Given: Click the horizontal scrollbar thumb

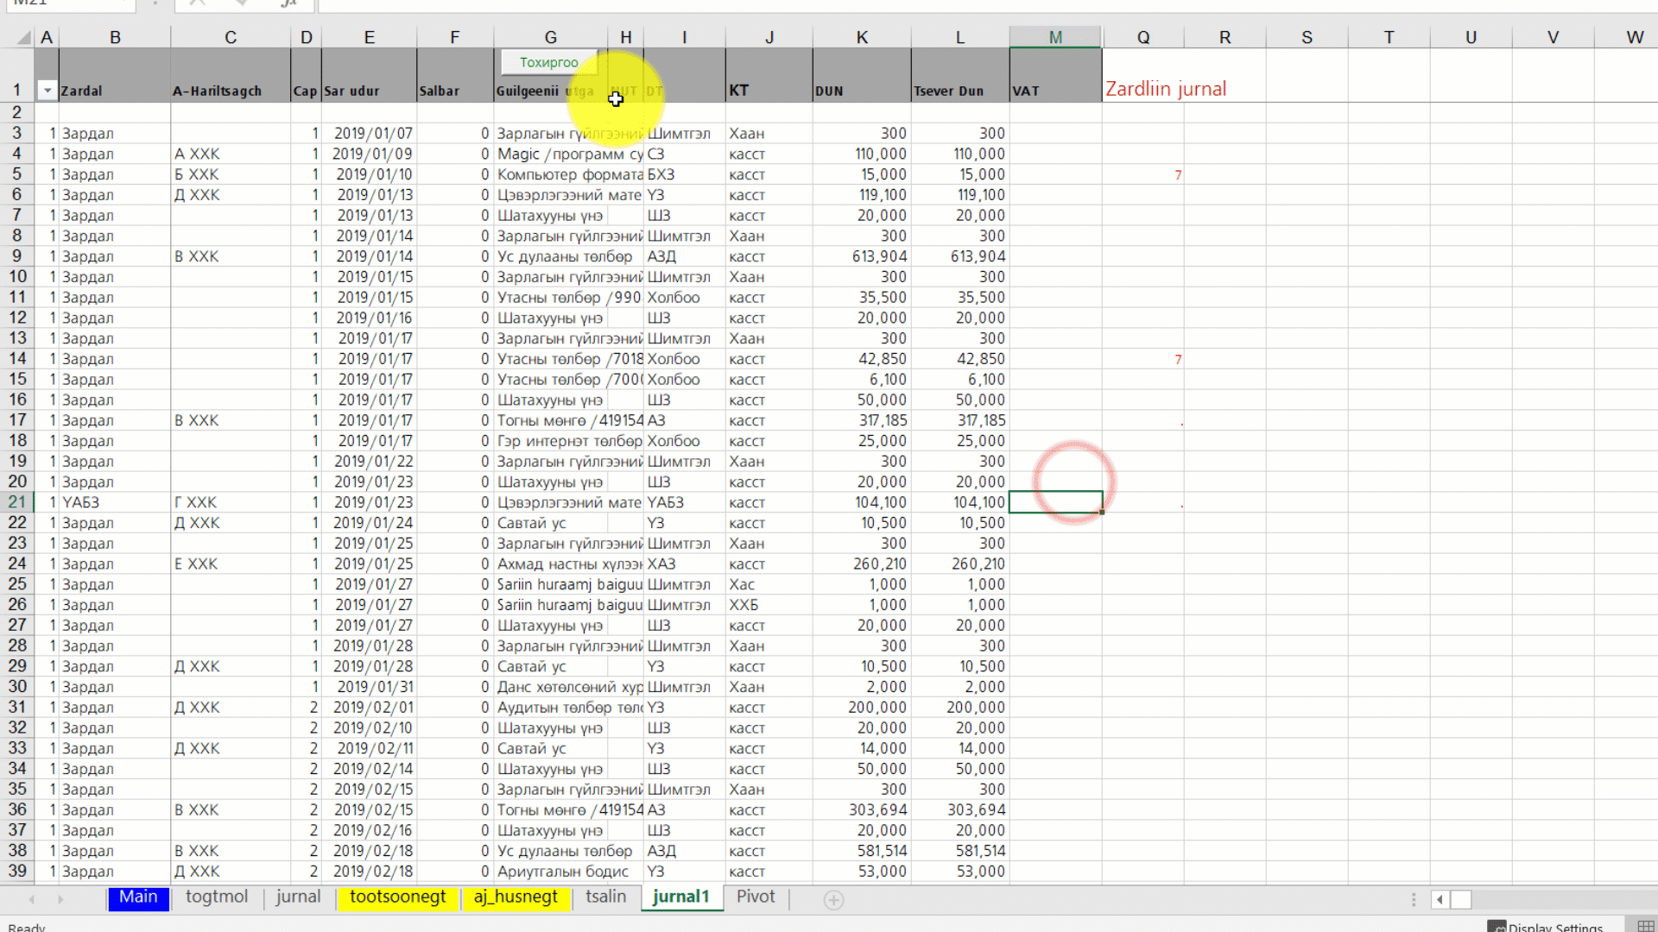Looking at the screenshot, I should [1460, 900].
